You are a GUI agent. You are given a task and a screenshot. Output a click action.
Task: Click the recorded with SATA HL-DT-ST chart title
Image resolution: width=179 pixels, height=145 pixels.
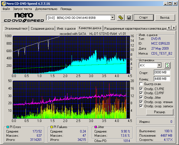[93, 34]
